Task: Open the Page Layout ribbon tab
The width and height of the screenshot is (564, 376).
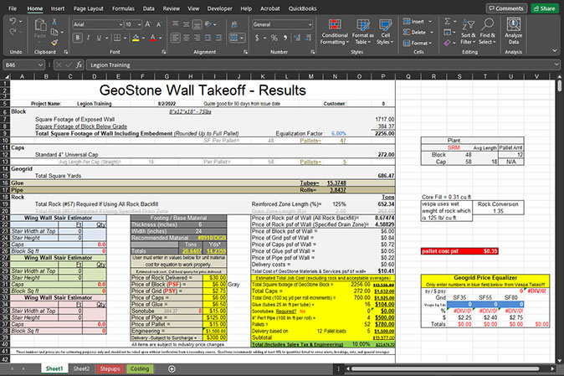Action: tap(90, 8)
